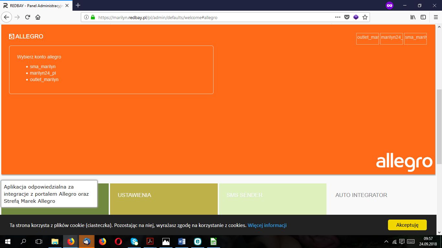Open the Opera browser from taskbar
Image resolution: width=442 pixels, height=248 pixels.
pyautogui.click(x=118, y=242)
